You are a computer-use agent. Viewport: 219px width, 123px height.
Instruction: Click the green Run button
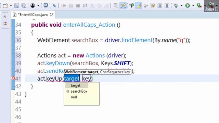[x=188, y=5]
